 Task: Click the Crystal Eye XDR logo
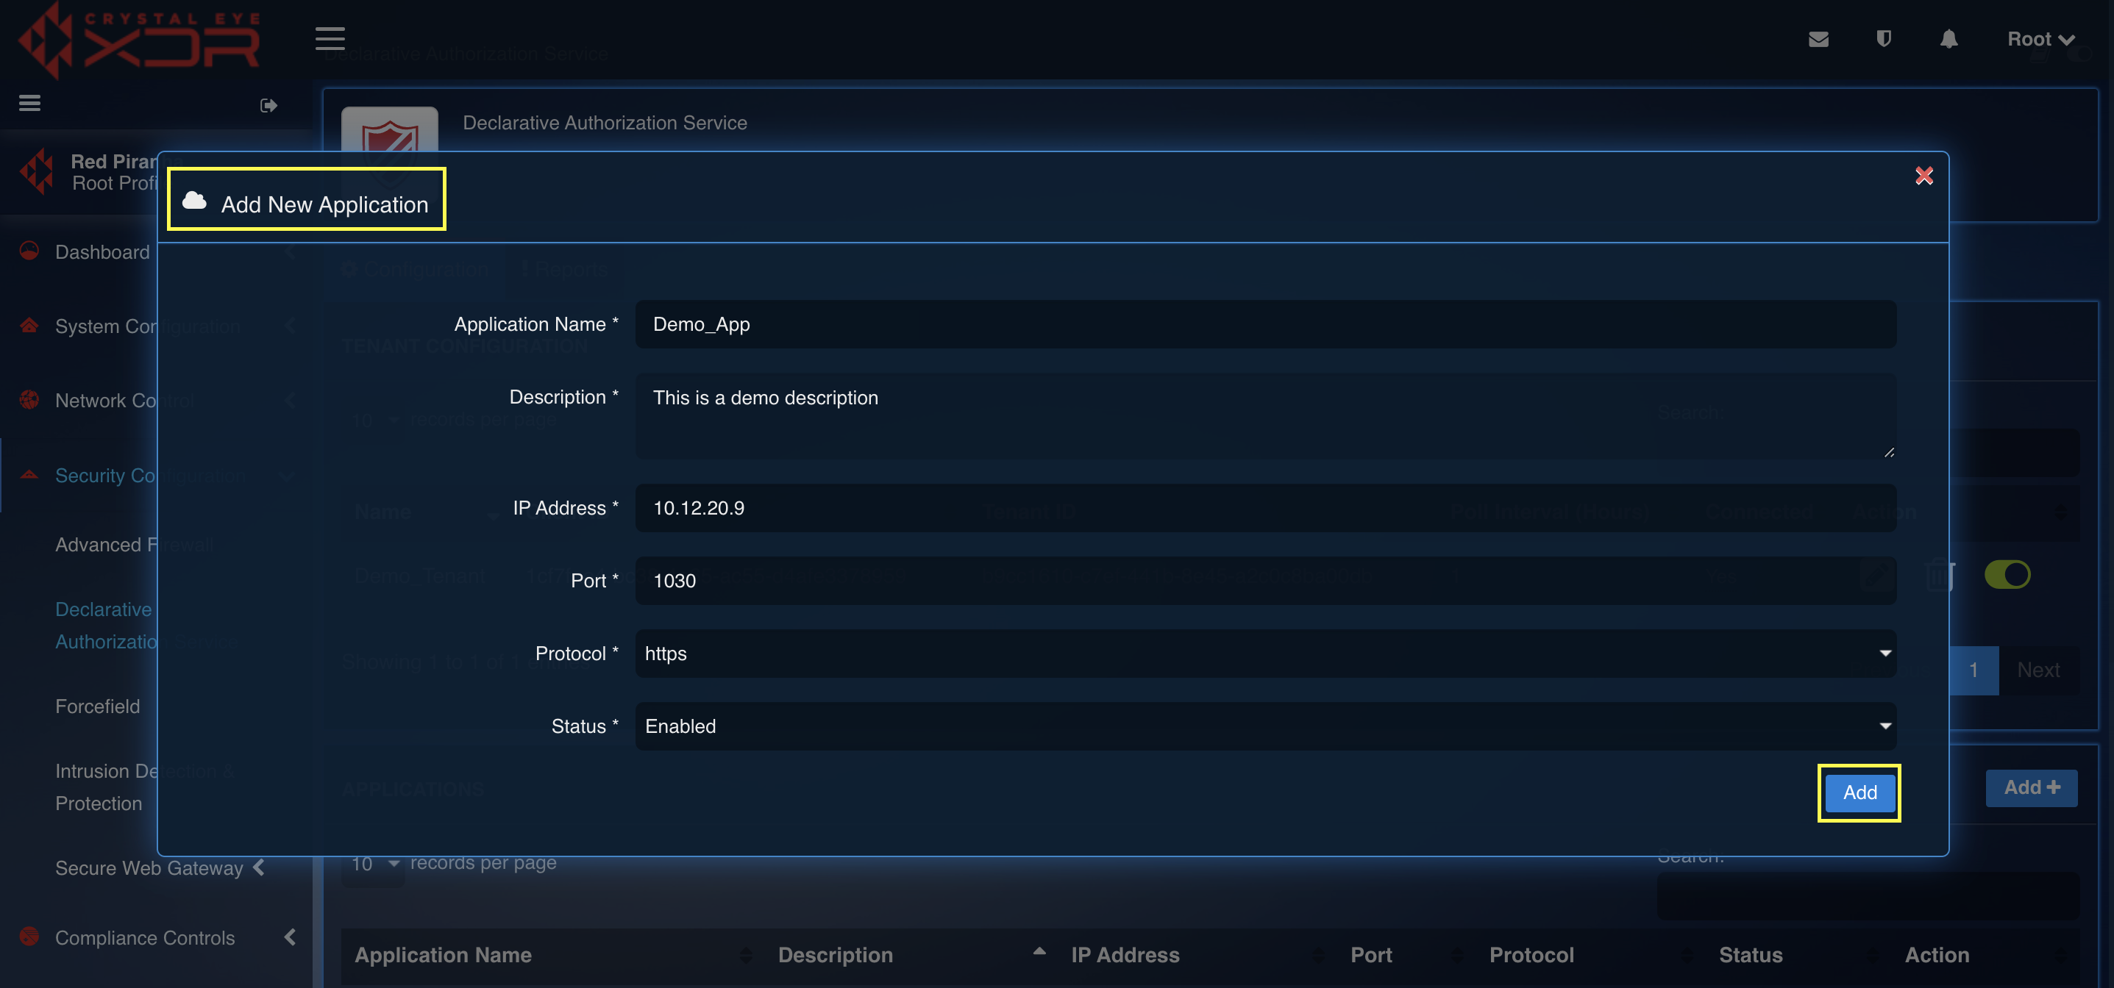tap(140, 40)
